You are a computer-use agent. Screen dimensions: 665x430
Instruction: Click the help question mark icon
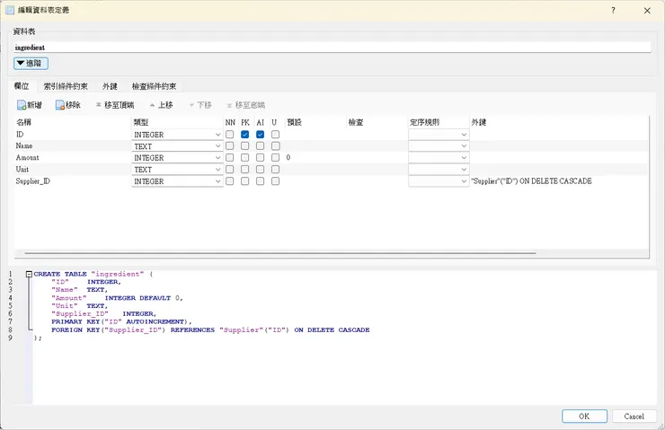(613, 11)
